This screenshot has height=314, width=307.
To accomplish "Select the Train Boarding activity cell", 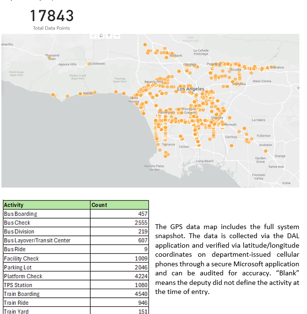I will click(21, 294).
